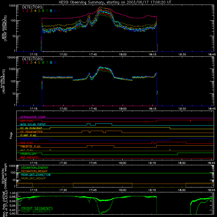Image resolution: width=217 pixels, height=217 pixels.
Task: Select detector 2 legend in rear segments plot
Action: click(27, 63)
